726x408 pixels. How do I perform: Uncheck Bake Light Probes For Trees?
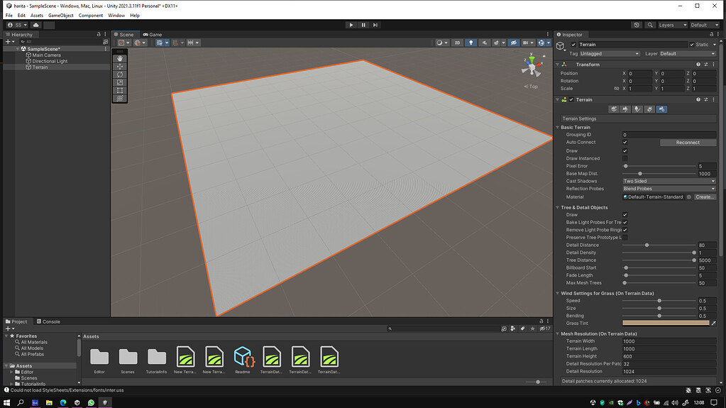625,222
